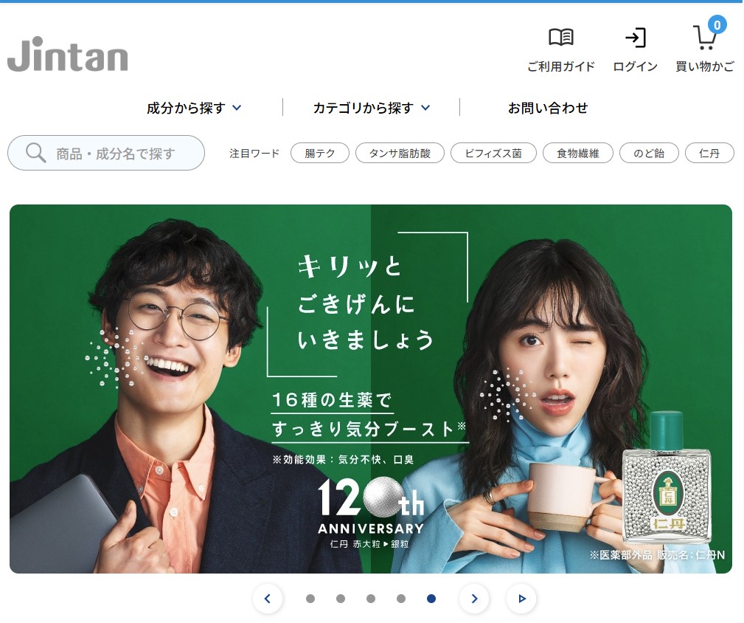The width and height of the screenshot is (744, 623).
Task: Select the third carousel dot
Action: coord(371,599)
